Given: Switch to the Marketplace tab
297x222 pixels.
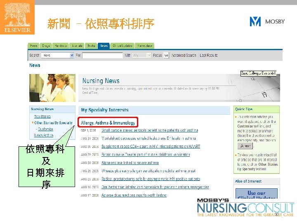Looking at the screenshot, I should click(145, 46).
